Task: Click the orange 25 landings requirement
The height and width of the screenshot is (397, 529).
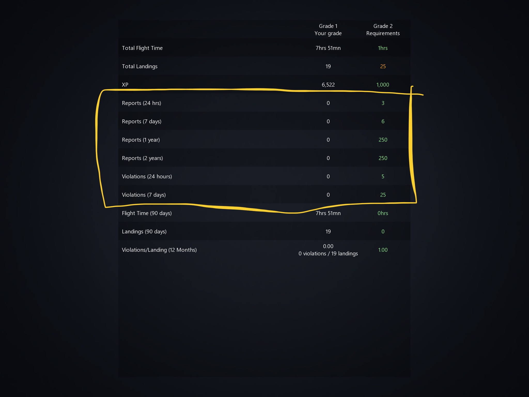Action: point(383,66)
